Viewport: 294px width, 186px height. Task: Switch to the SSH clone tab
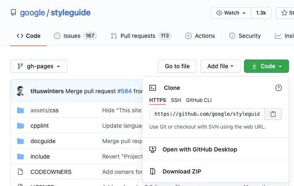pos(176,100)
